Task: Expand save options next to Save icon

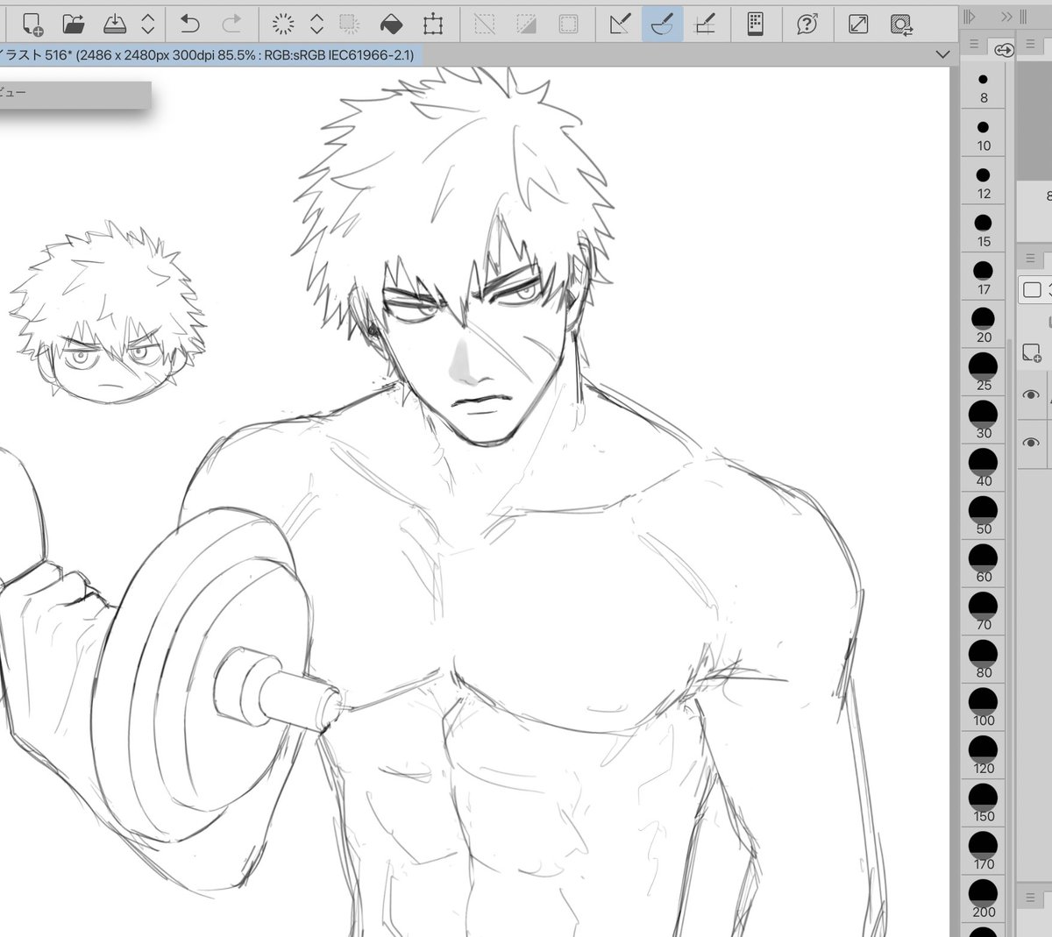Action: pos(148,24)
